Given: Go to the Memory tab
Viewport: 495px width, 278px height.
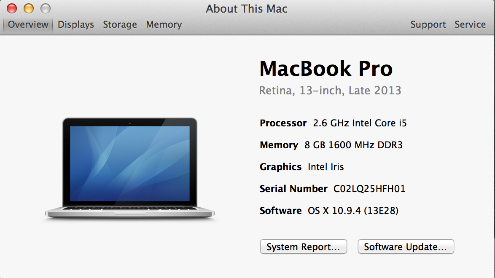Looking at the screenshot, I should tap(164, 24).
